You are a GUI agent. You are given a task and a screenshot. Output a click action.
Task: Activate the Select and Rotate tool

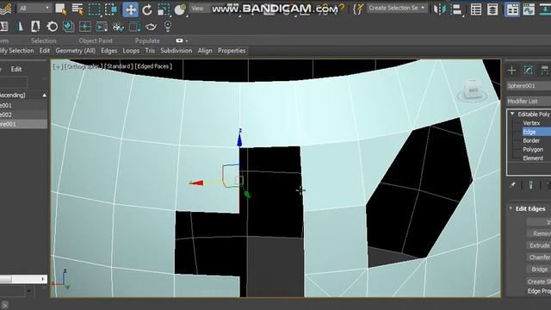click(147, 9)
